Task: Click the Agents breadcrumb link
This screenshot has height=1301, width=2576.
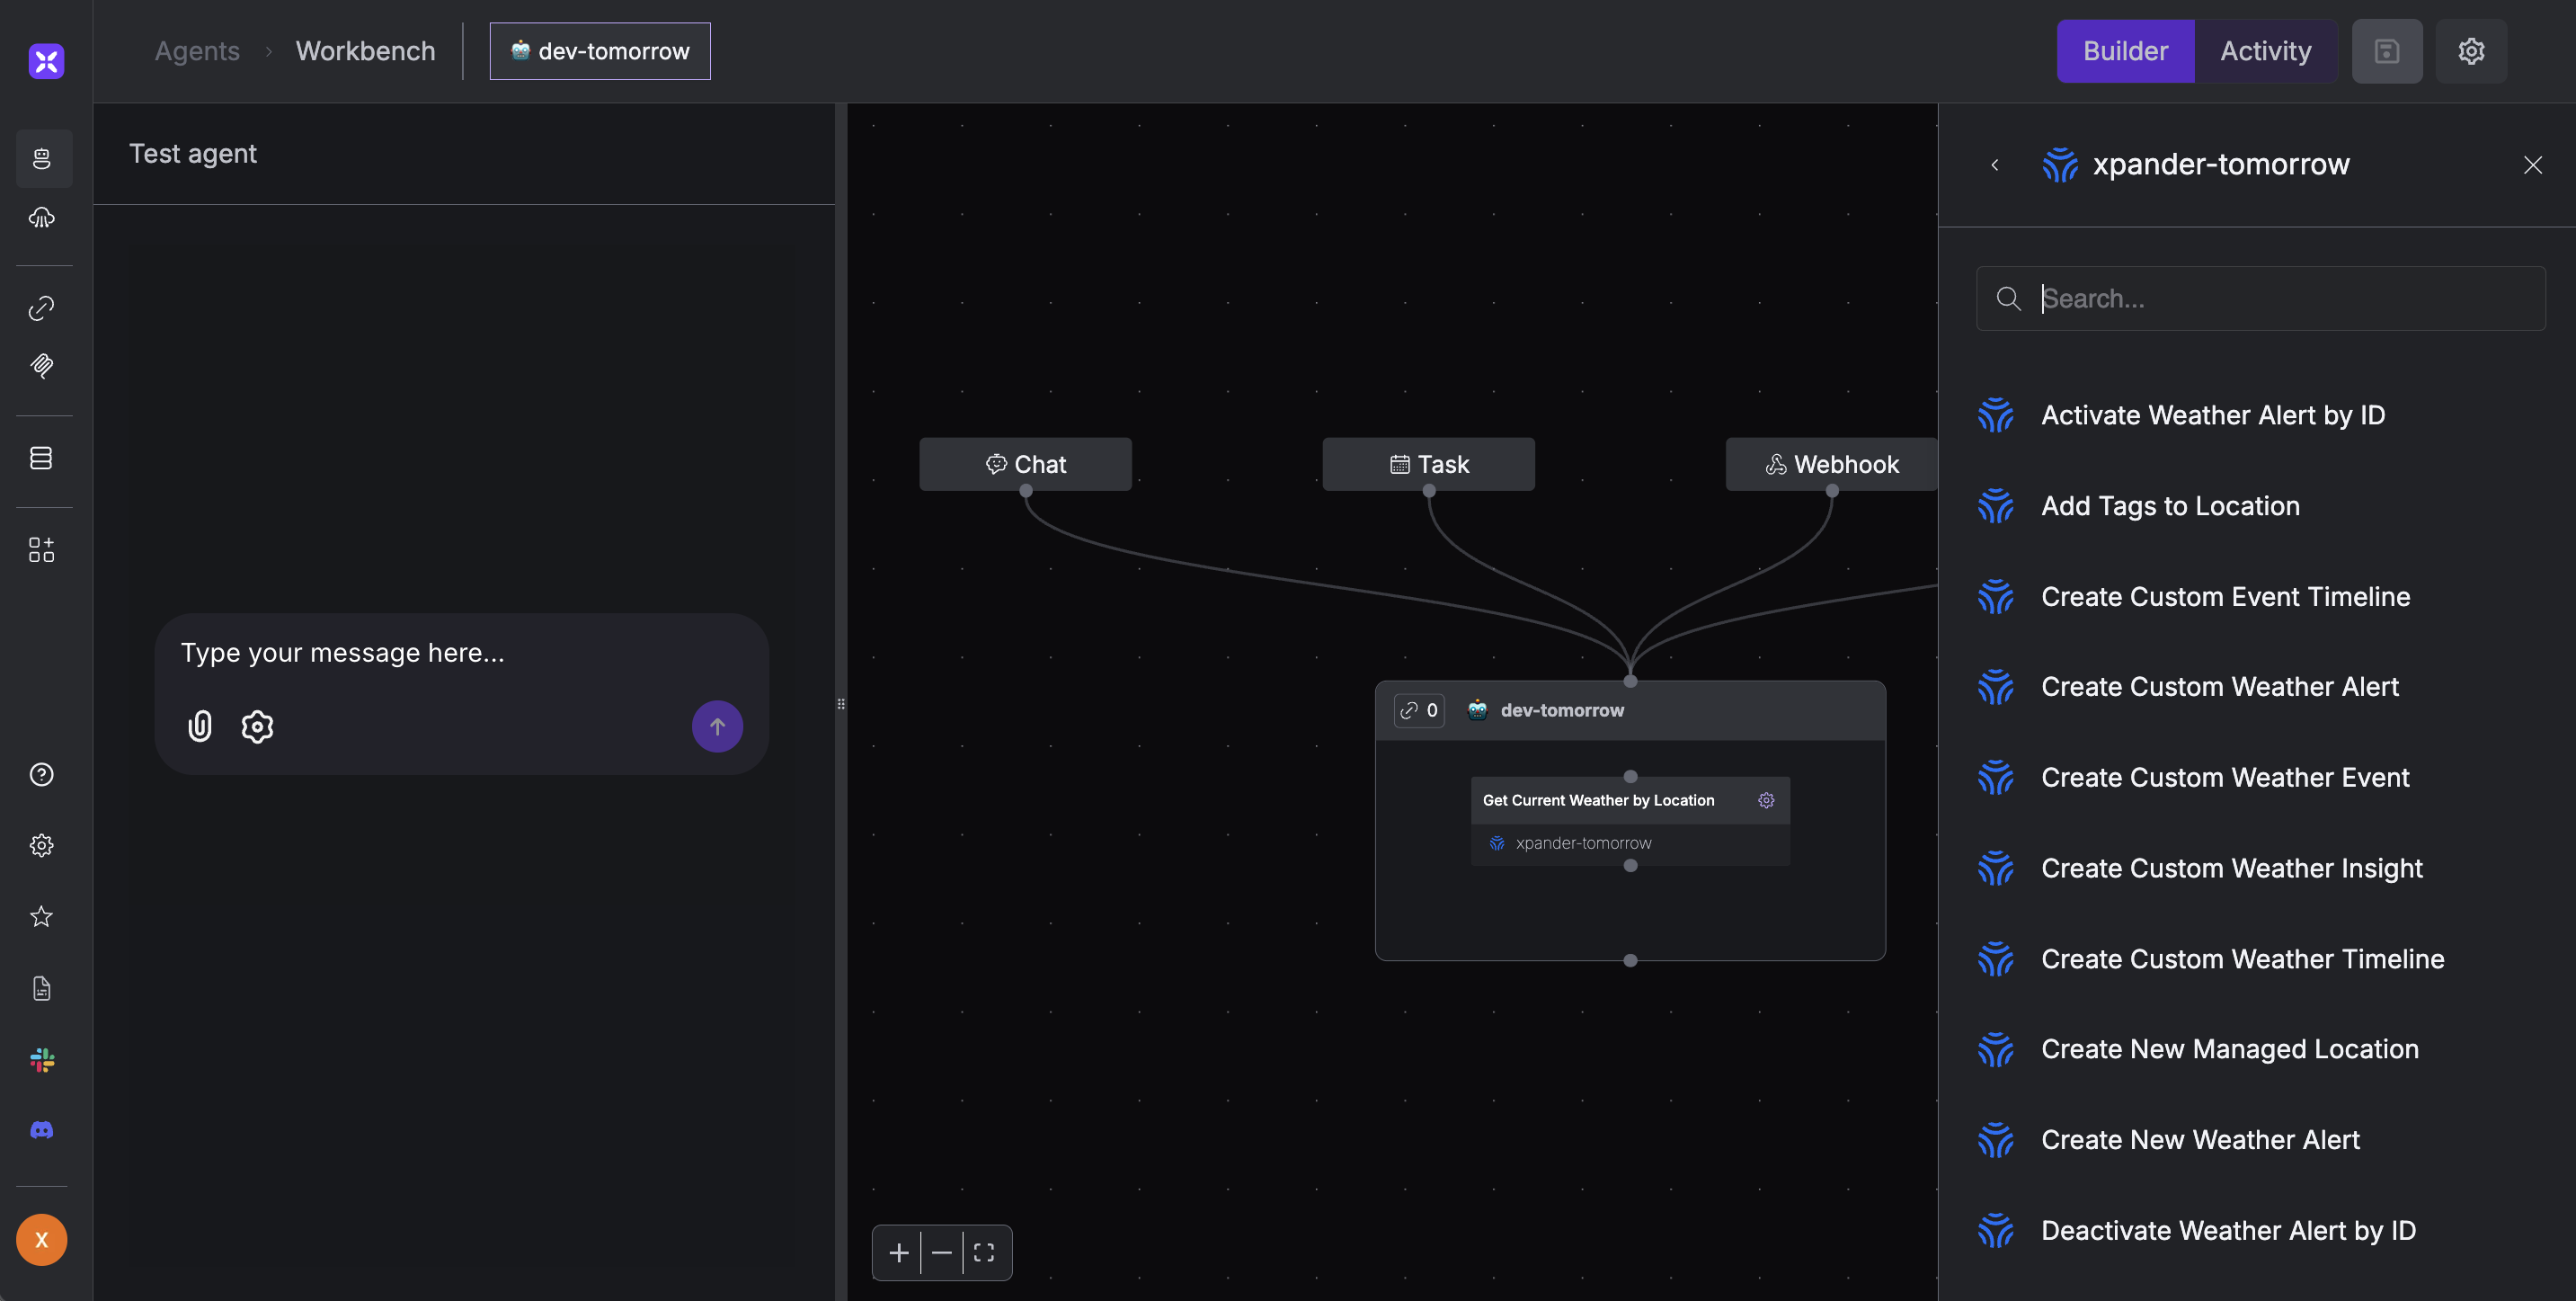Action: click(197, 51)
